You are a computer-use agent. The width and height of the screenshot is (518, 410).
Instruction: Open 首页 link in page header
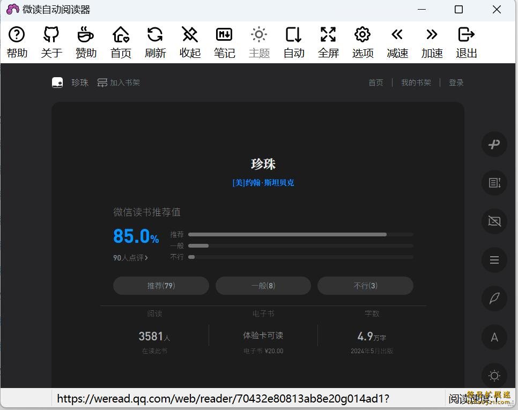point(376,83)
